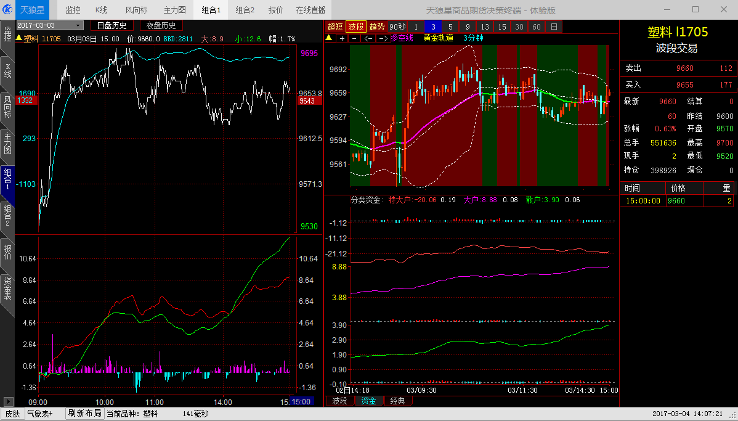Open 组合2 in left vertical sidebar
The height and width of the screenshot is (421, 738).
(7, 215)
